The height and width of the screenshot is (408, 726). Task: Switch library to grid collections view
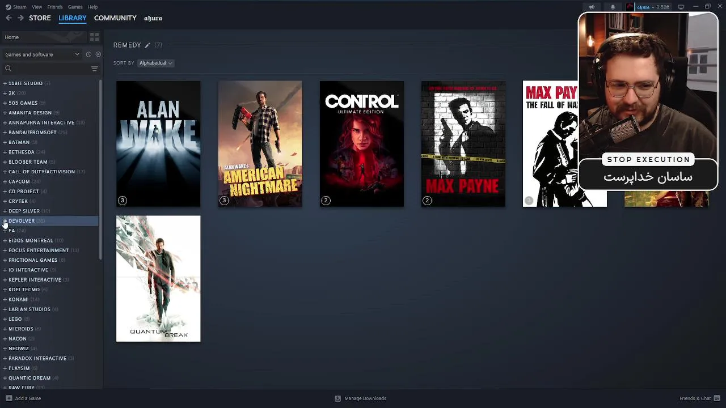click(x=95, y=37)
